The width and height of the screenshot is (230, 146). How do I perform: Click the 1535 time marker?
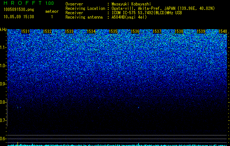click(113, 31)
